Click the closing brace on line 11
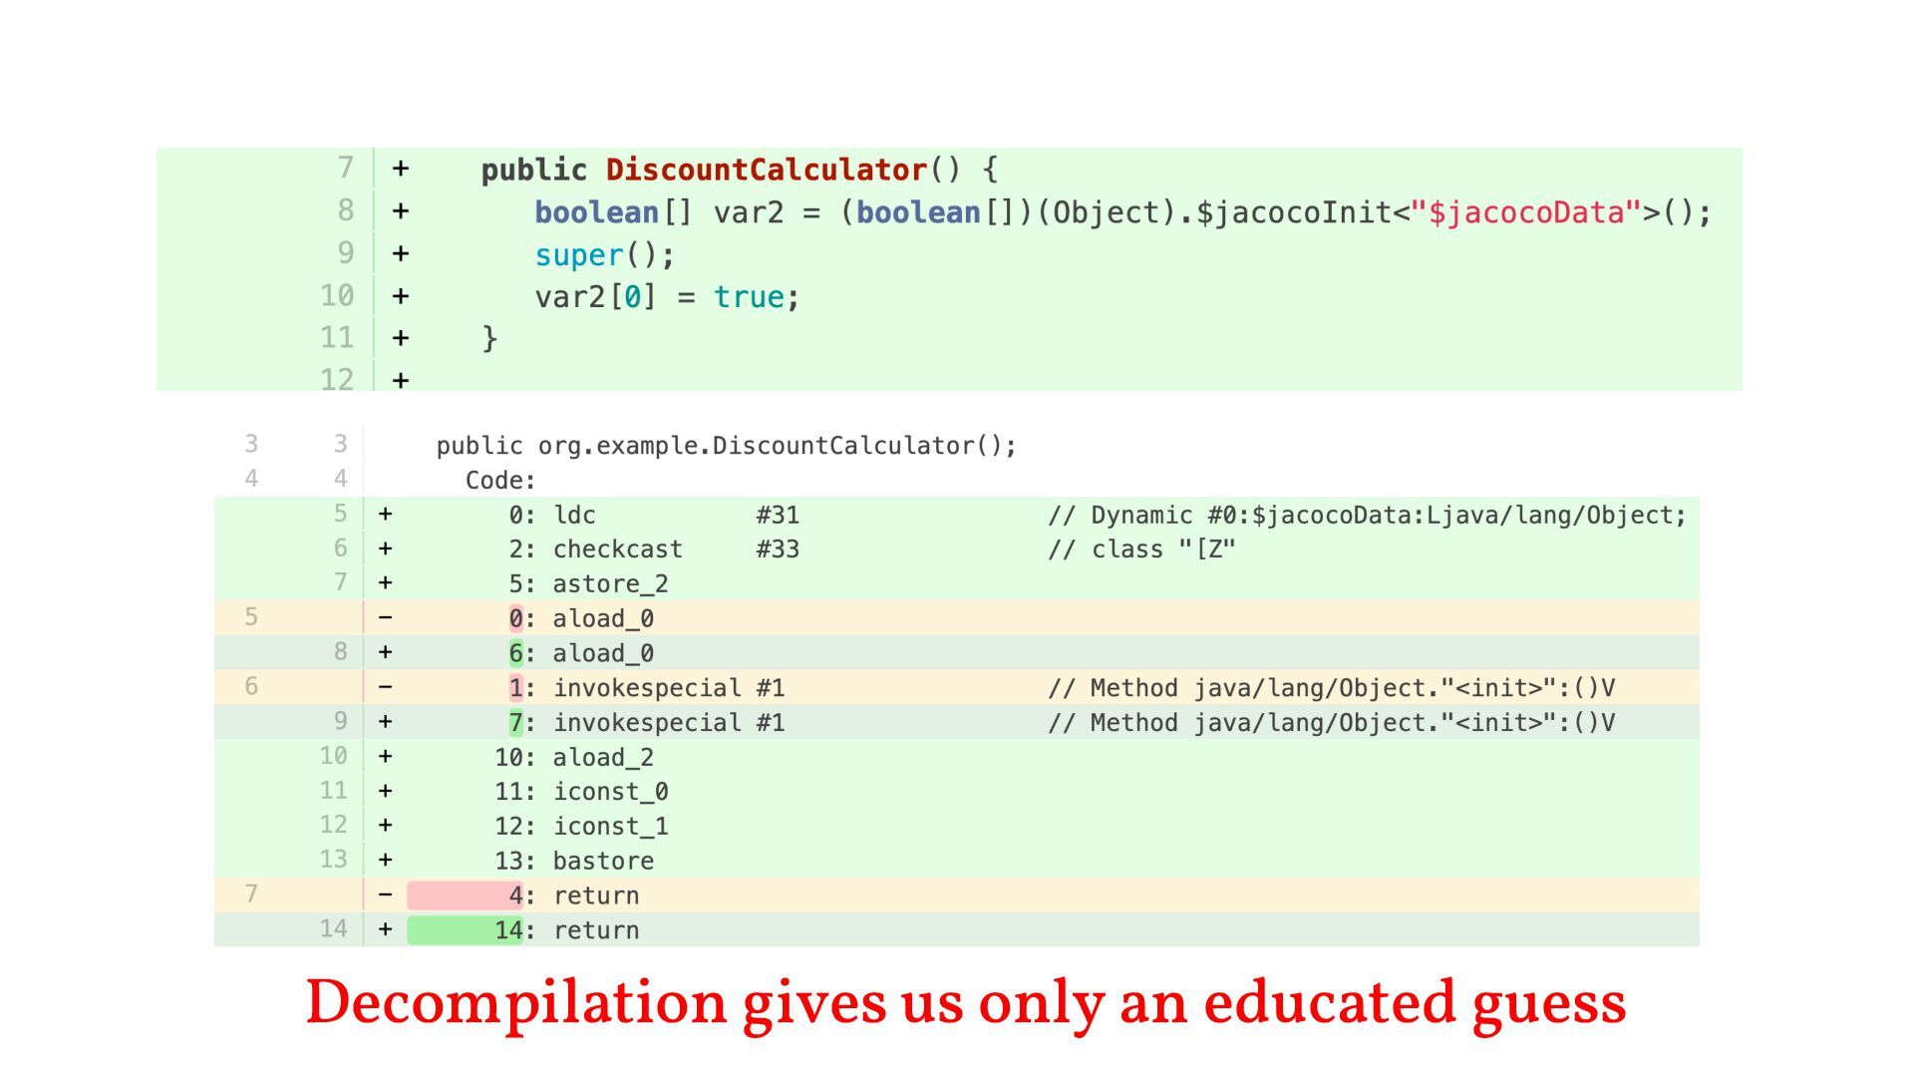Screen dimensions: 1914x1077 489,339
